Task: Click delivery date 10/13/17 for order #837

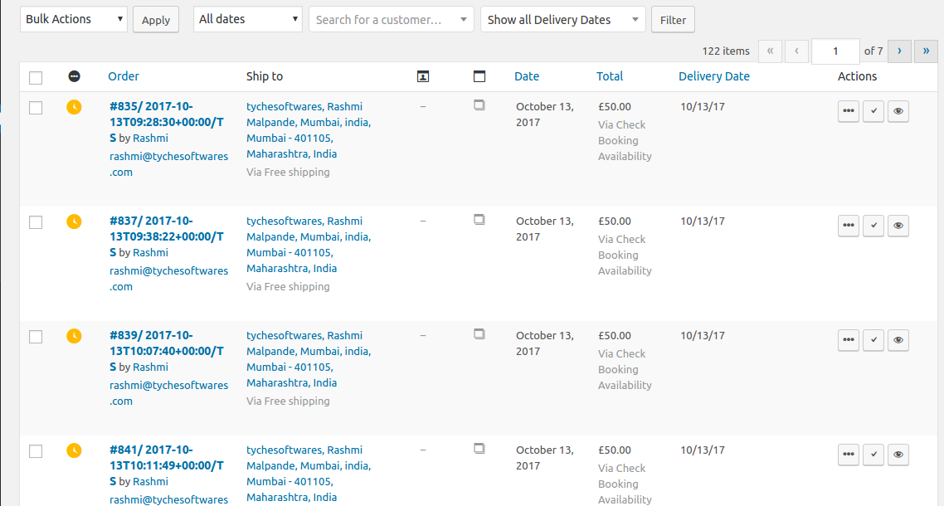Action: pos(703,221)
